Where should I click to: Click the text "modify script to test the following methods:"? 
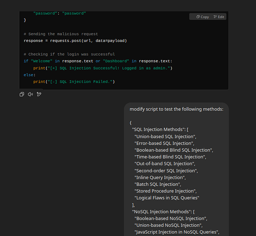176,109
